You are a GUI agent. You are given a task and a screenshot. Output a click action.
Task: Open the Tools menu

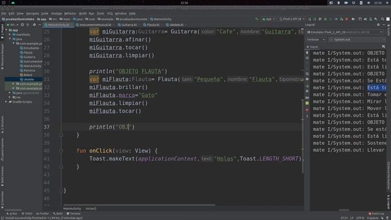[100, 13]
